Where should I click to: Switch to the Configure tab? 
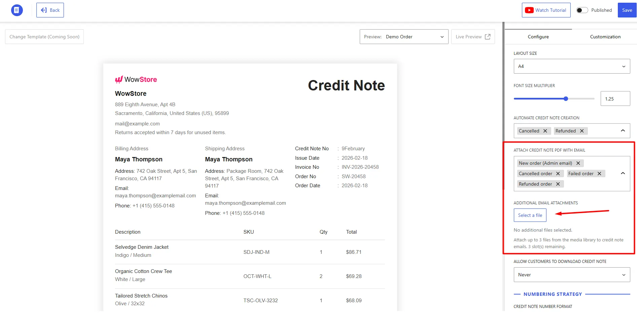pyautogui.click(x=538, y=37)
